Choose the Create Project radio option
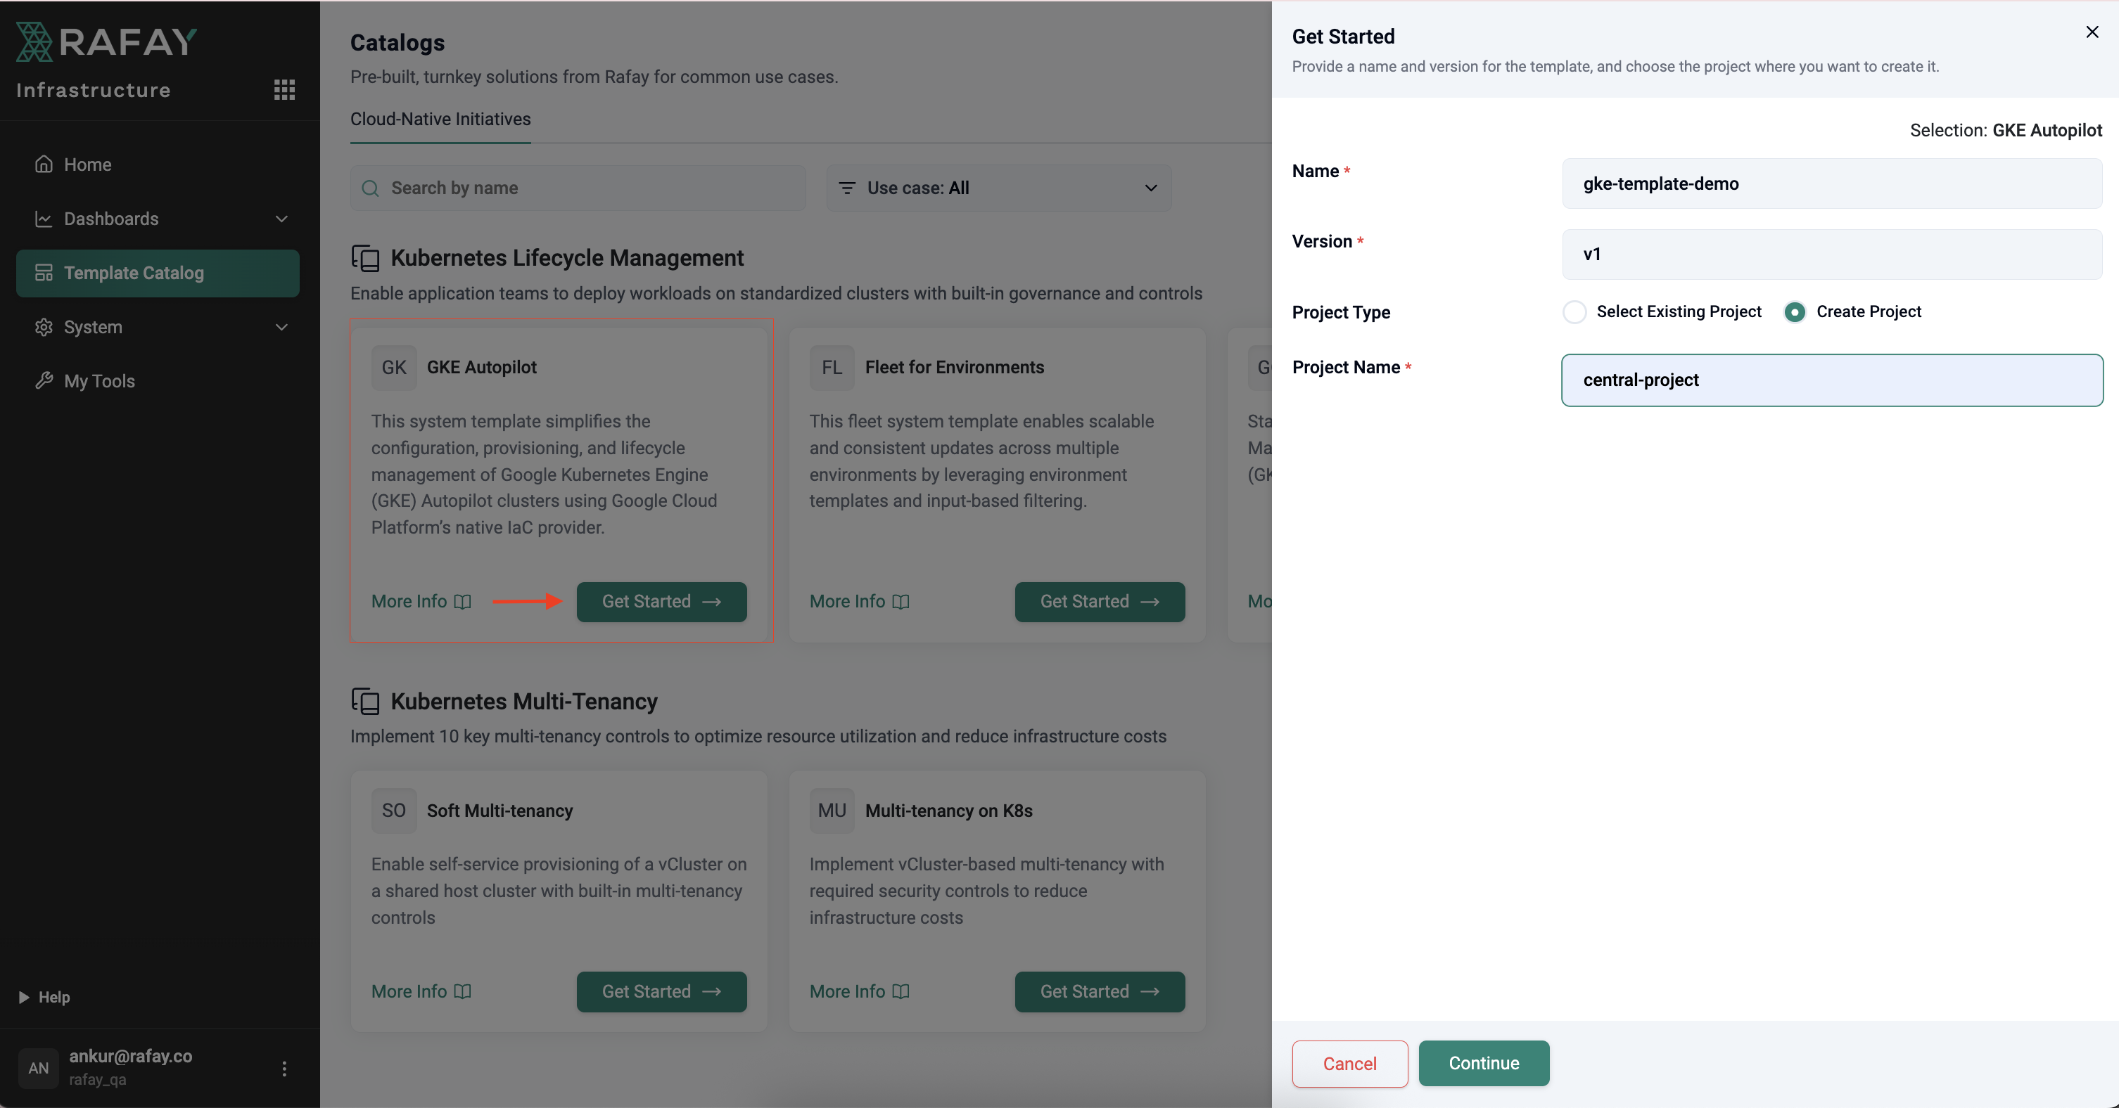The width and height of the screenshot is (2119, 1108). tap(1794, 312)
